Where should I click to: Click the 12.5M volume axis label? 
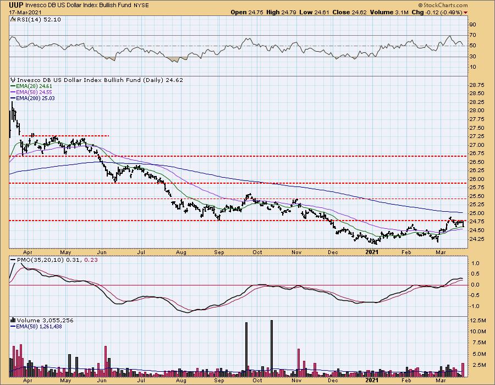tap(478, 321)
